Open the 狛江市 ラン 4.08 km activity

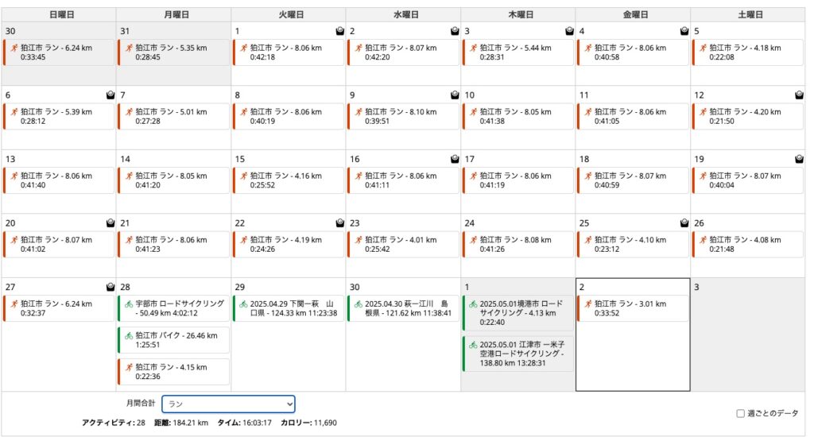tap(747, 245)
